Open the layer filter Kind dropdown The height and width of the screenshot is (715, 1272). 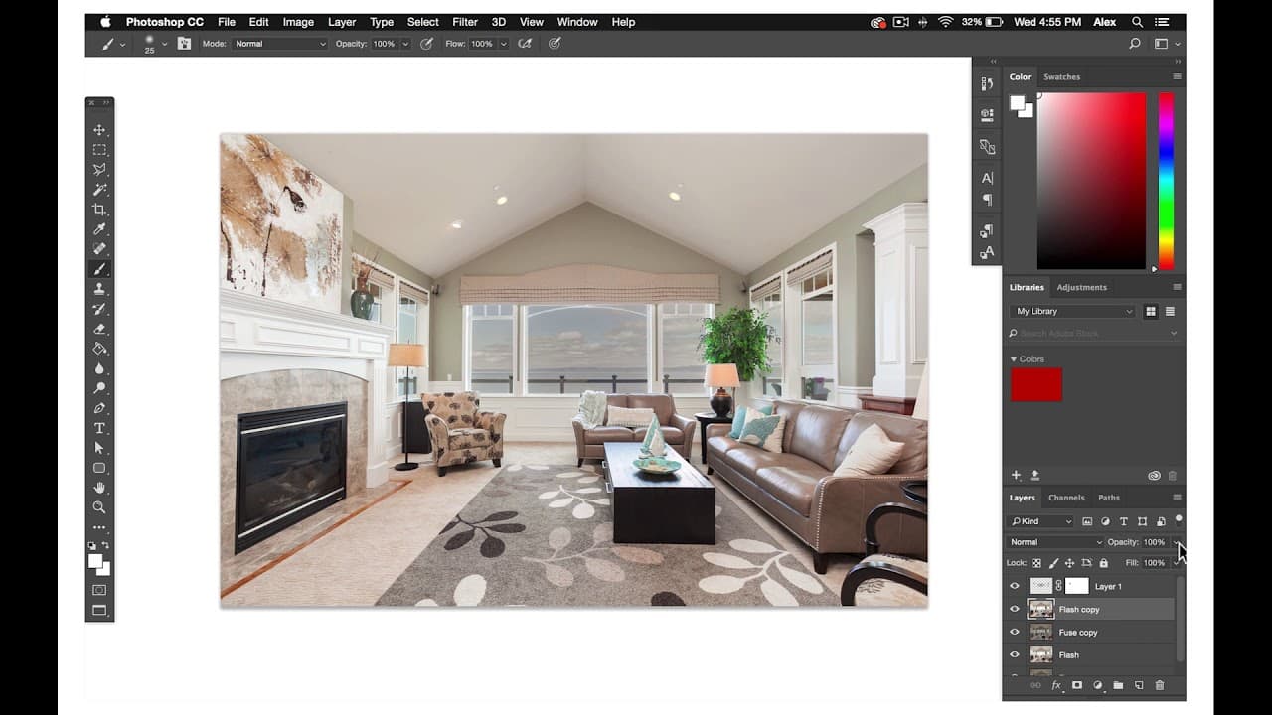pos(1039,521)
